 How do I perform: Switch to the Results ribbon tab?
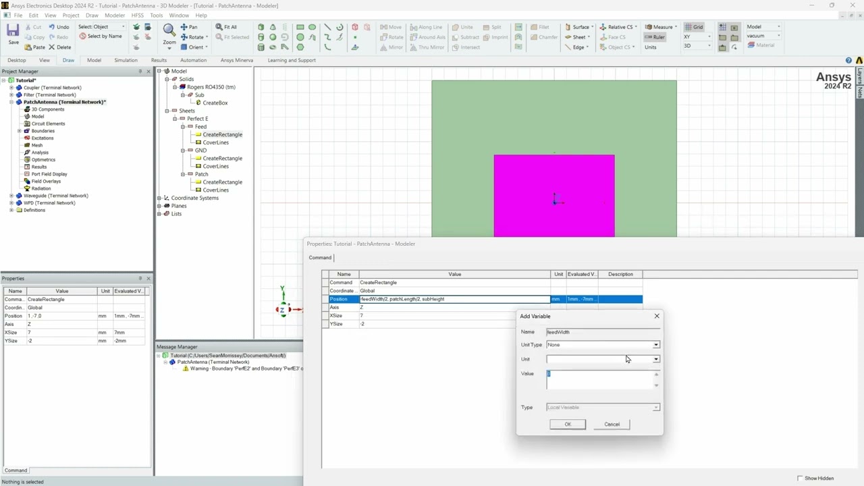(x=159, y=60)
